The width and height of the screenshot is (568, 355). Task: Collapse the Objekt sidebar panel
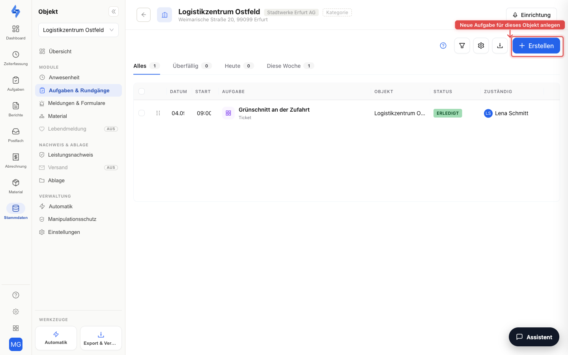point(114,11)
